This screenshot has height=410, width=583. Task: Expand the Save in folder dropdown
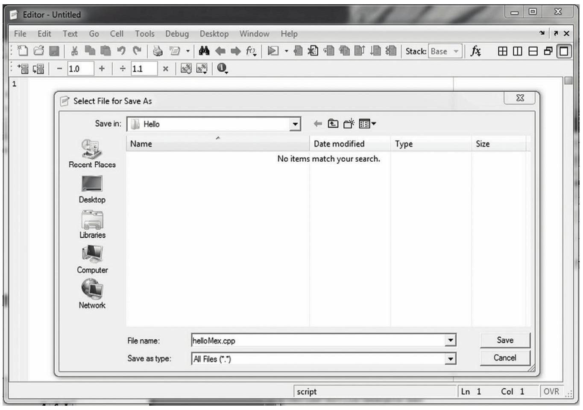(295, 124)
